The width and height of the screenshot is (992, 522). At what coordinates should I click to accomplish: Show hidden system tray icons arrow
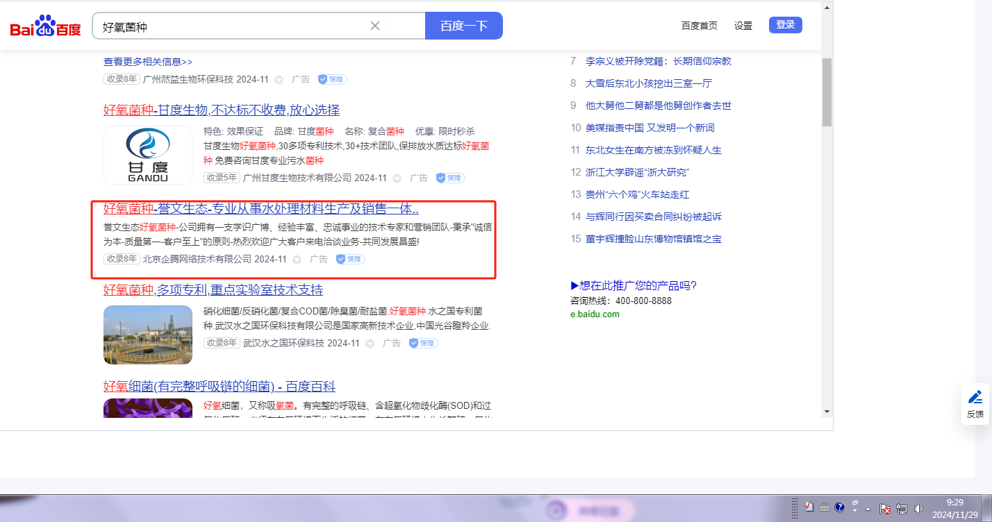click(868, 509)
